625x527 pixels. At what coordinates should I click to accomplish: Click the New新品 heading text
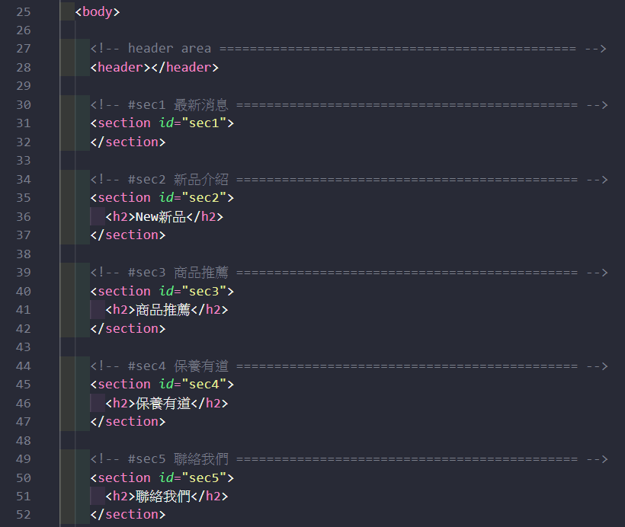(x=161, y=217)
